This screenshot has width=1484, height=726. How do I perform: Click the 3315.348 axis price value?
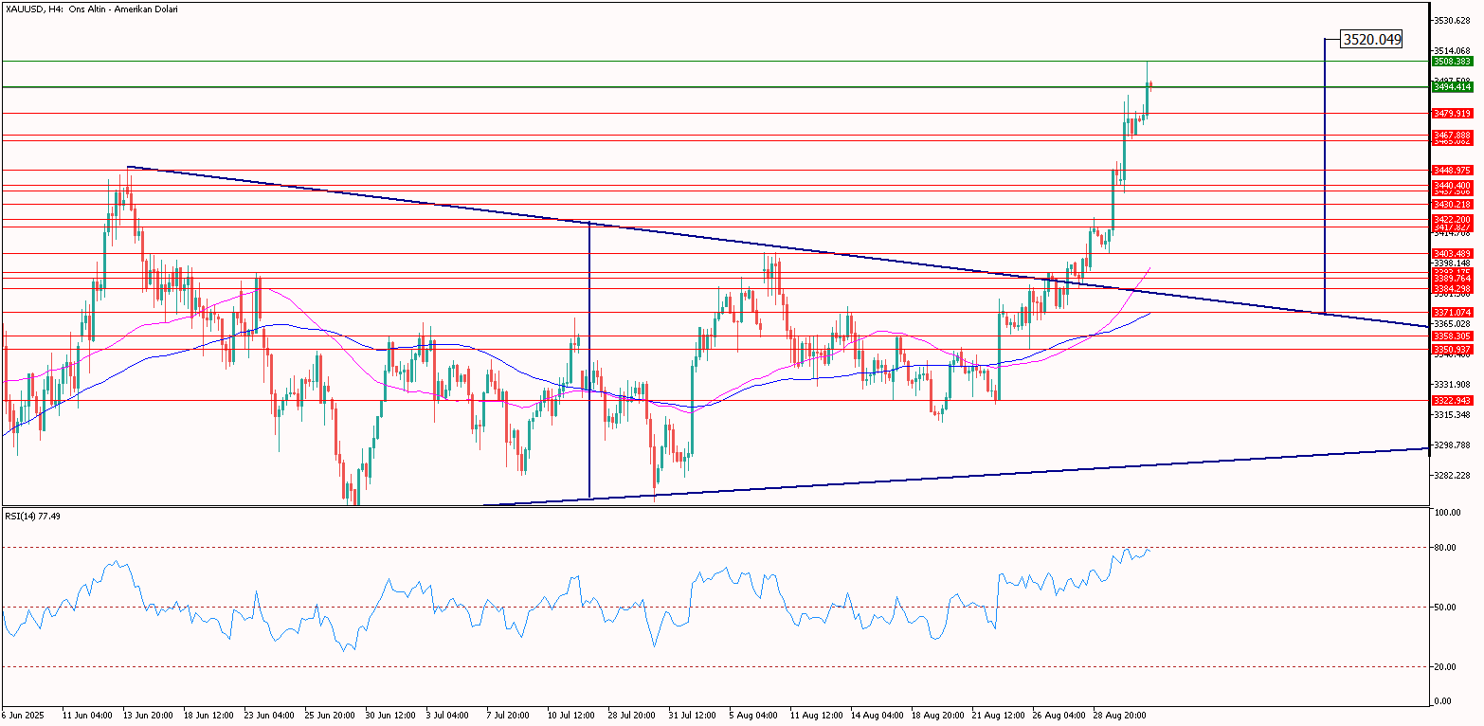click(1452, 414)
